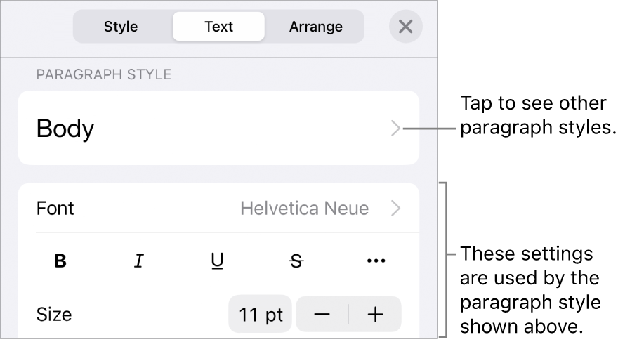Image resolution: width=618 pixels, height=342 pixels.
Task: Increase font size with plus button
Action: coord(375,315)
